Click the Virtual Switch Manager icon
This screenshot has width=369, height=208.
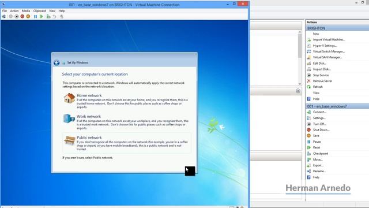point(309,51)
